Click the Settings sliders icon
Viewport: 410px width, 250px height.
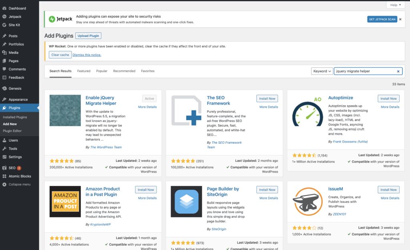(4, 157)
